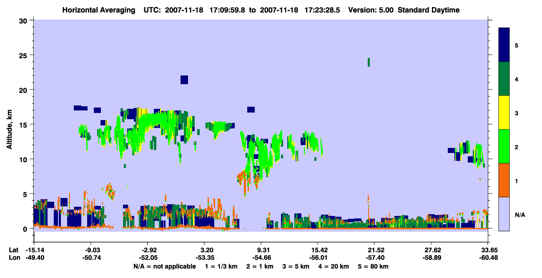Click the longitude value -53.35
Viewport: 542px width, 278px height.
pos(205,258)
